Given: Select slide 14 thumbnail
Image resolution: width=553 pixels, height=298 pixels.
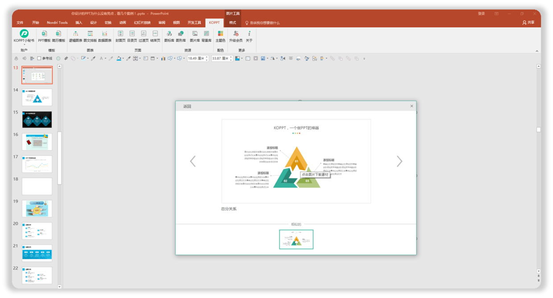Looking at the screenshot, I should (37, 98).
